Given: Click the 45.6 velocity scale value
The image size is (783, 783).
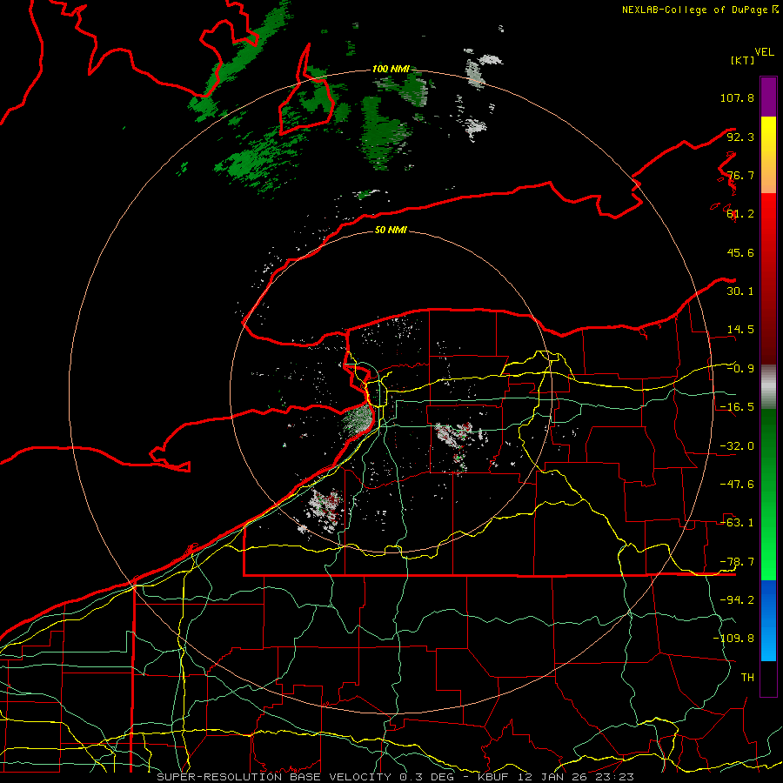Looking at the screenshot, I should coord(740,252).
